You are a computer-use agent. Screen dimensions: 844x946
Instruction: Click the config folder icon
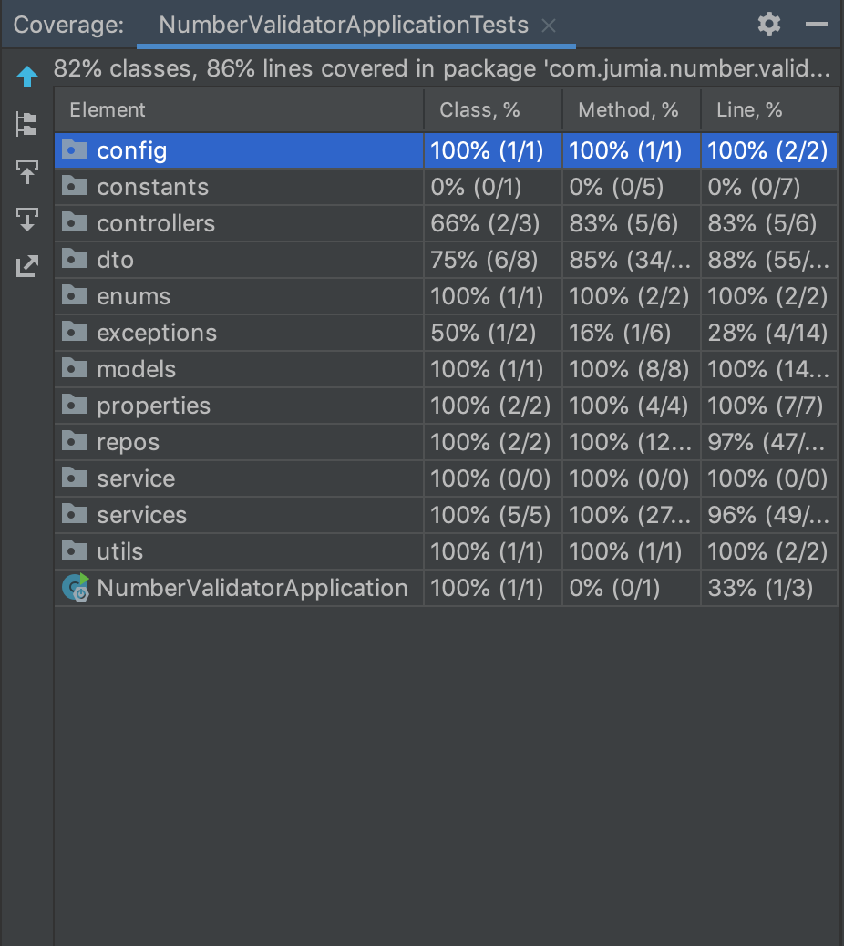point(75,149)
